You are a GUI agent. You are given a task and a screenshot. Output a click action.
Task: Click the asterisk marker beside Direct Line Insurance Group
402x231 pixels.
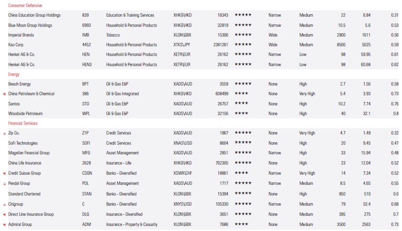coord(4,214)
